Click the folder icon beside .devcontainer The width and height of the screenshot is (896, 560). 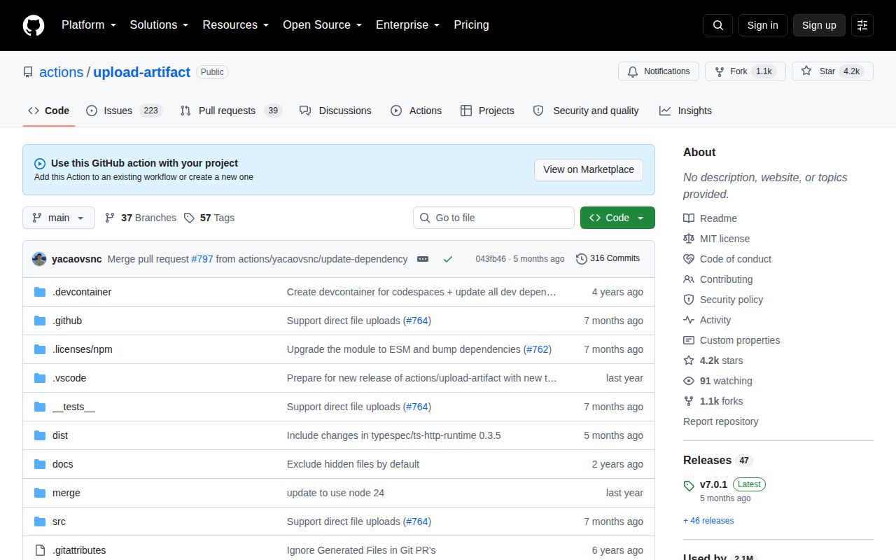[x=40, y=292]
